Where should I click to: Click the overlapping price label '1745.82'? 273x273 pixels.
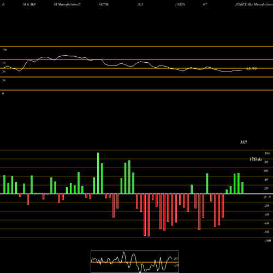pos(256,159)
